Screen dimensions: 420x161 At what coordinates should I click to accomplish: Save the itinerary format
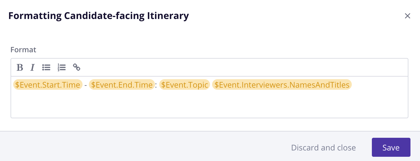click(391, 147)
